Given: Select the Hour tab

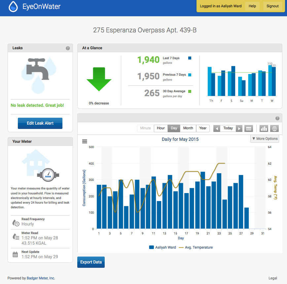Looking at the screenshot, I should click(x=161, y=128).
